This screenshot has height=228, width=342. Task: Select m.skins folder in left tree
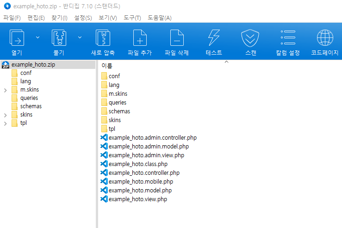[25, 90]
